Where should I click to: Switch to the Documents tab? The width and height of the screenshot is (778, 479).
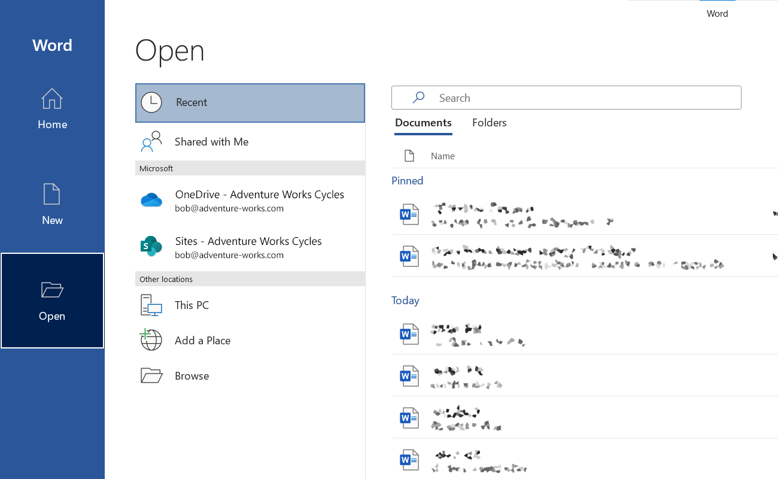[x=423, y=123]
